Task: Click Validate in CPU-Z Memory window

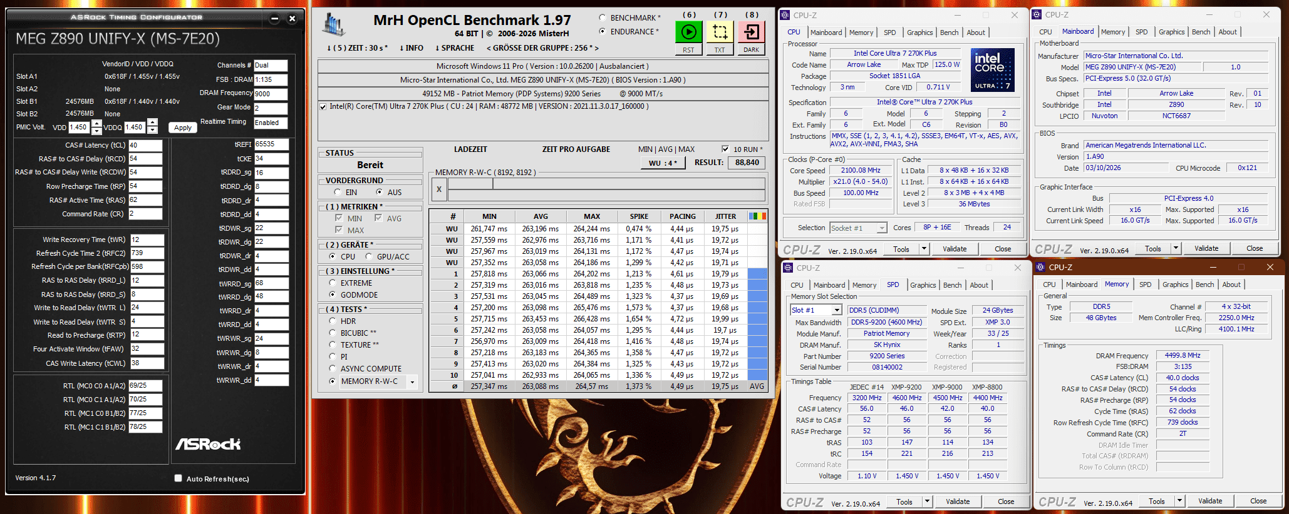Action: (1210, 501)
